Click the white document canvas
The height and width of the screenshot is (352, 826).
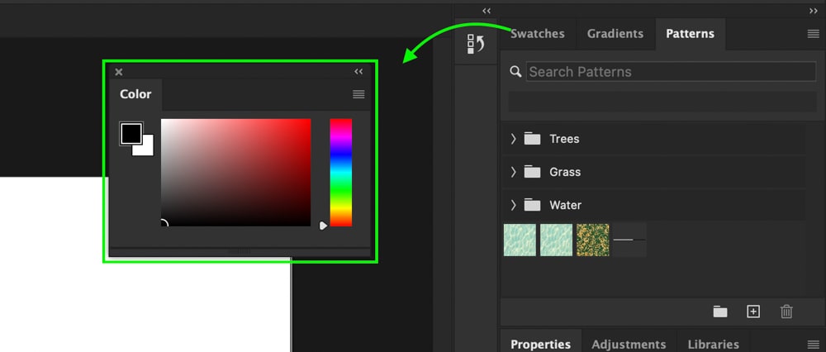(145, 306)
